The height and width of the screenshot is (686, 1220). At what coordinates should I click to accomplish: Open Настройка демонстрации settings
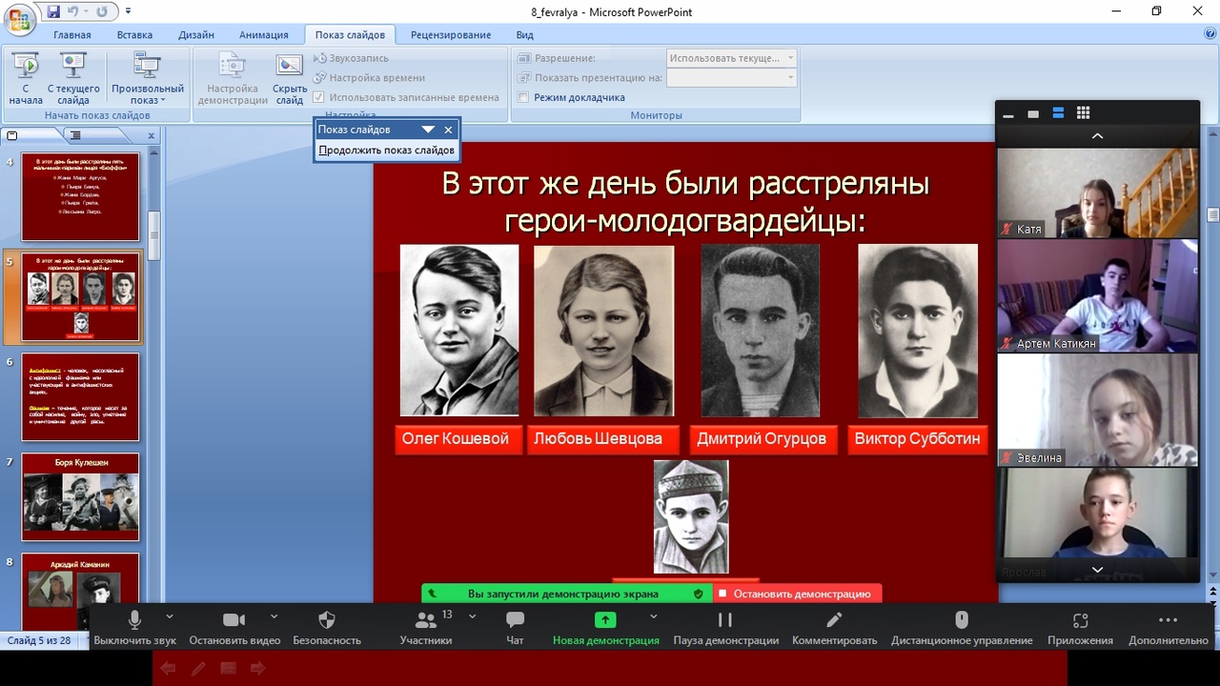(233, 78)
